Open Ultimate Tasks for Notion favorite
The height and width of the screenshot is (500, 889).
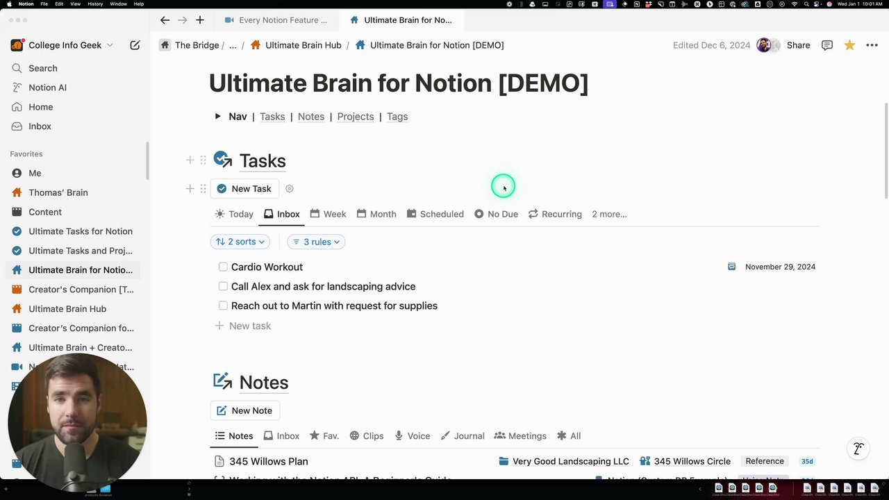[73, 231]
